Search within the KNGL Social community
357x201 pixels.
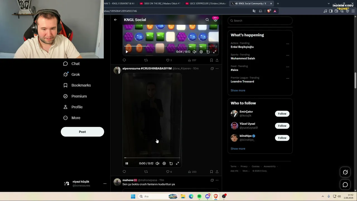[207, 20]
